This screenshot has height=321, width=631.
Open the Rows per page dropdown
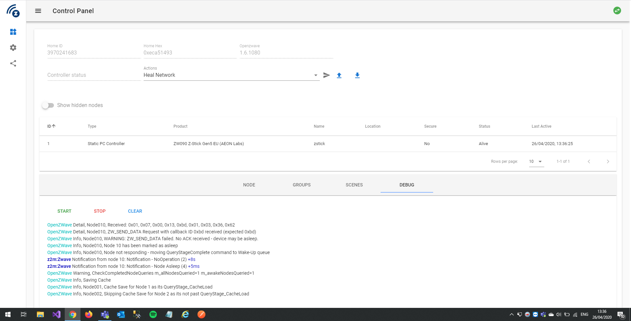[x=536, y=161]
